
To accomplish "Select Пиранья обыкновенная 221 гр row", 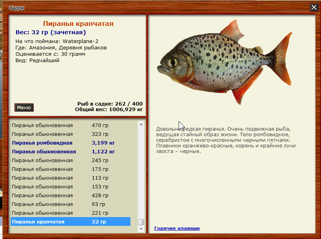I will [71, 213].
